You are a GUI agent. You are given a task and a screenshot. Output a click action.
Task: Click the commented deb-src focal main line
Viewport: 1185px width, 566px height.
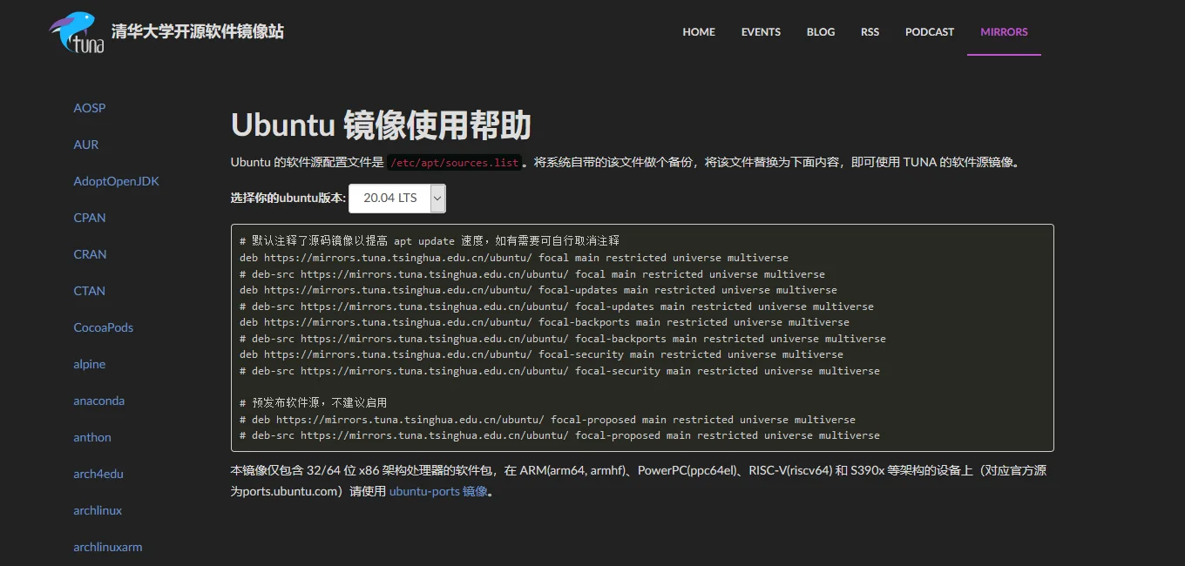pyautogui.click(x=532, y=274)
